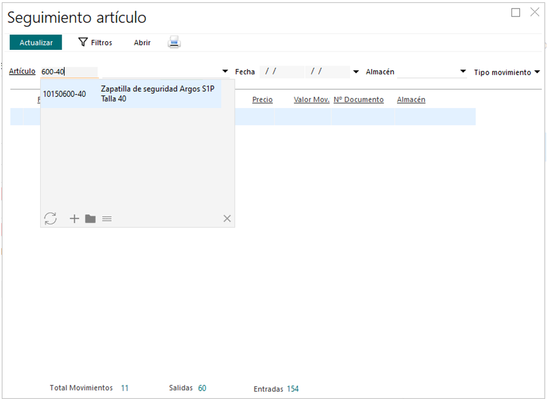Image resolution: width=547 pixels, height=399 pixels.
Task: Sort by the Precio column header
Action: click(x=262, y=100)
